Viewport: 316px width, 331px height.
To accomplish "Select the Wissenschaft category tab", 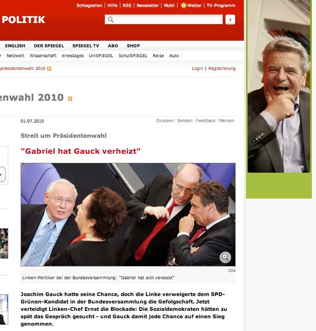I will (43, 56).
